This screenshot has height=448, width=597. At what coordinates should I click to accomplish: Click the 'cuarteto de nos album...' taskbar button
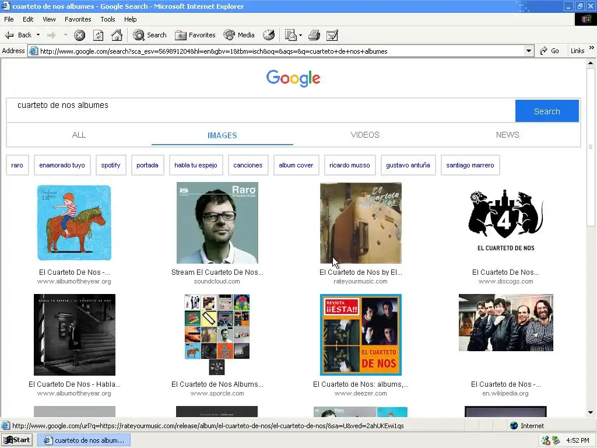click(x=84, y=440)
